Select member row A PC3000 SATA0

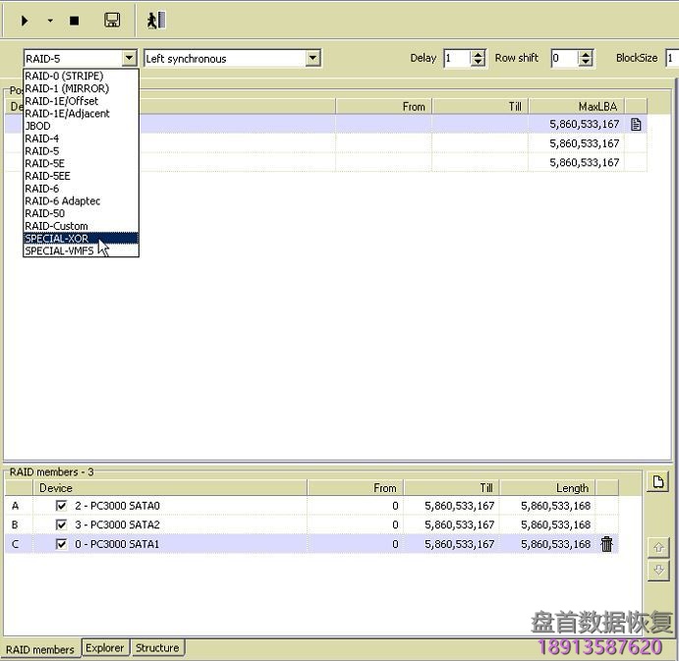(x=311, y=506)
